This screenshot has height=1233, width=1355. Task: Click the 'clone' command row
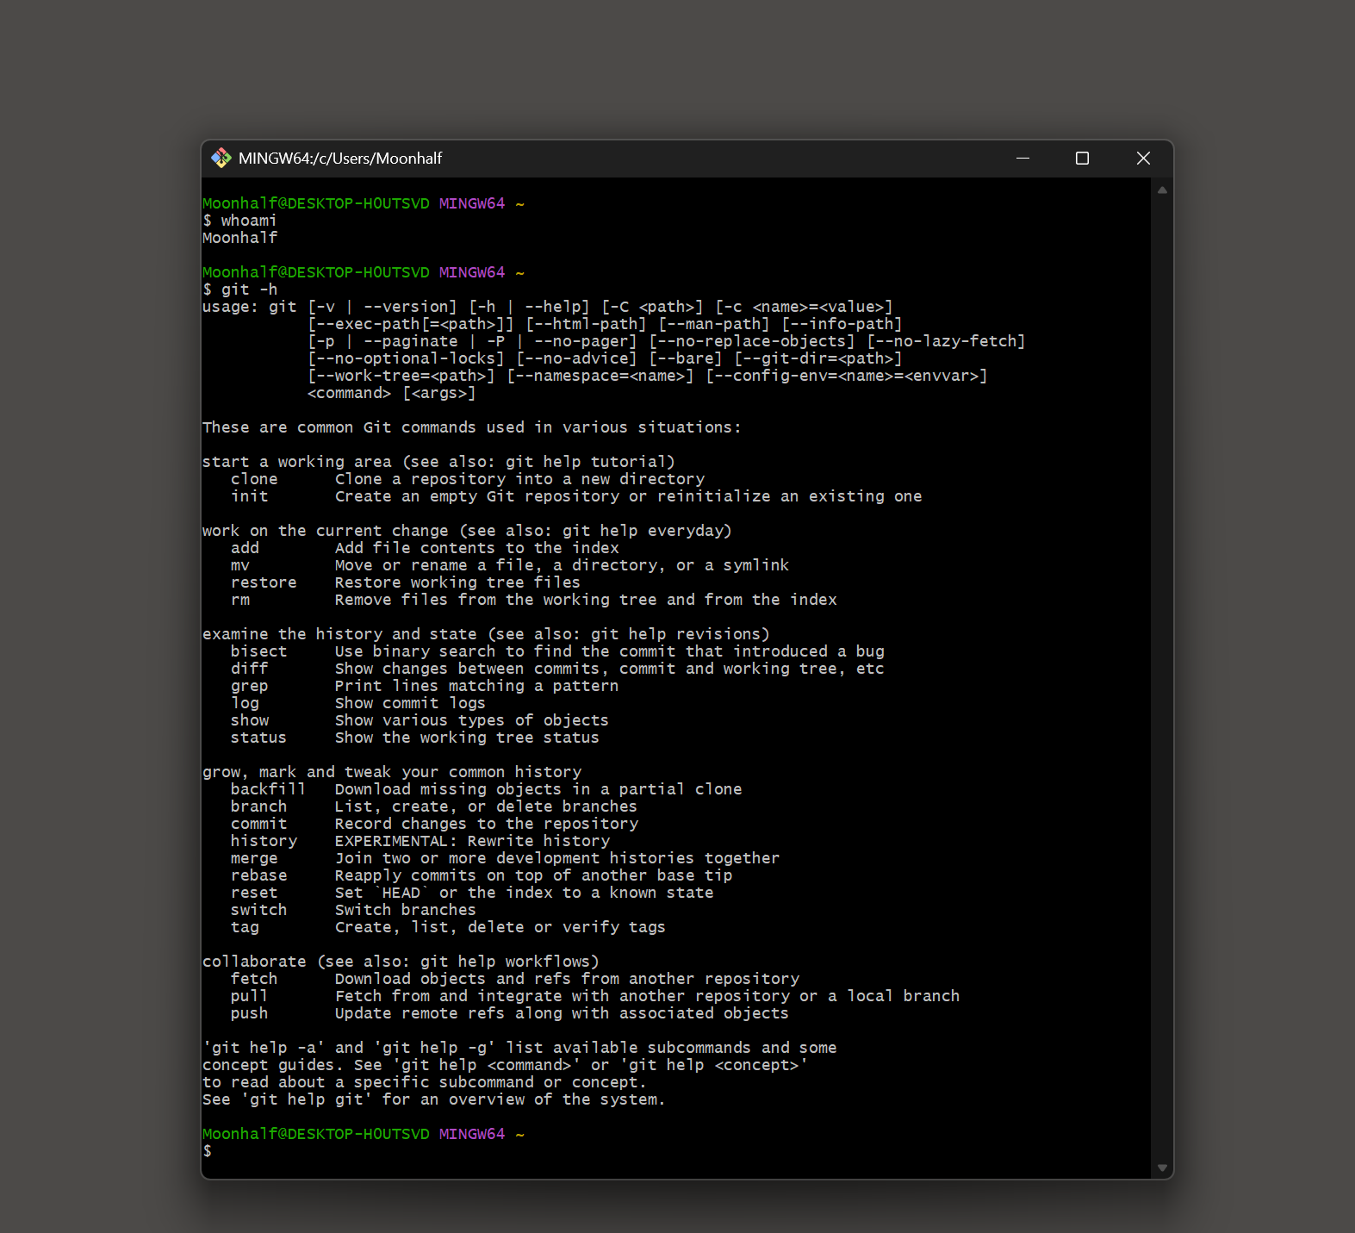pos(468,479)
